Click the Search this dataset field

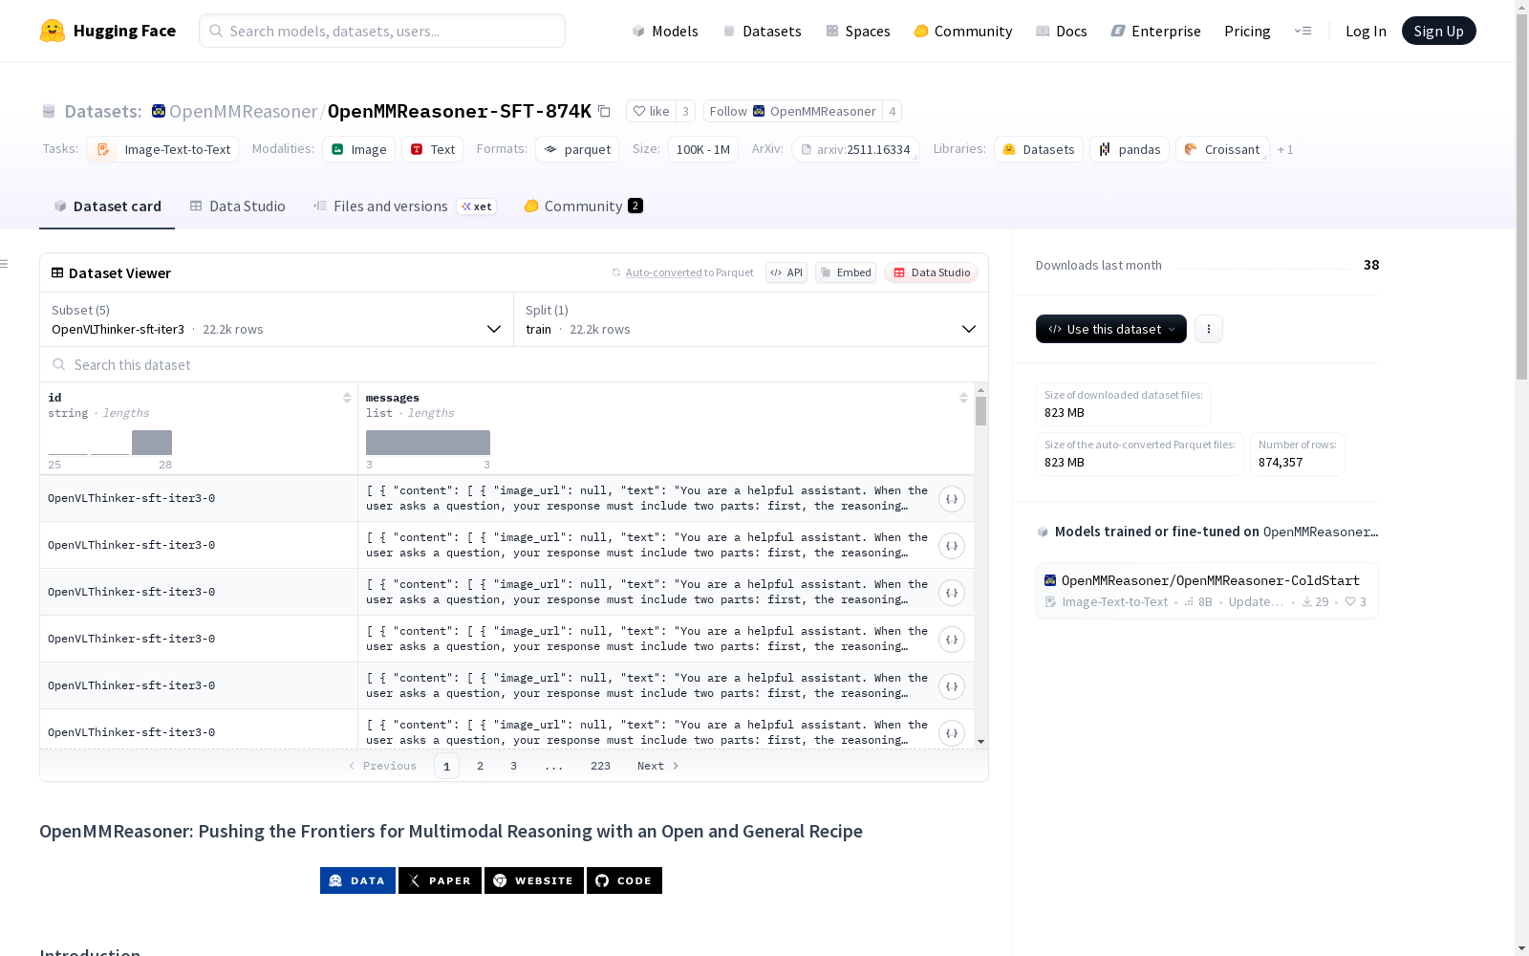pyautogui.click(x=514, y=365)
